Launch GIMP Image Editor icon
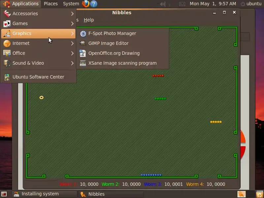264x198 pixels. pyautogui.click(x=83, y=43)
